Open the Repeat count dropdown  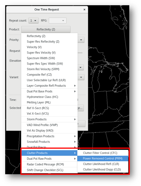33,21
